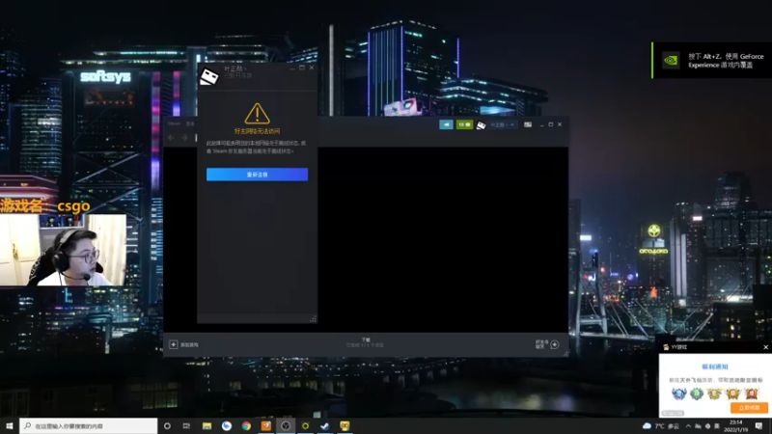Open the Windows notification center icon
This screenshot has width=772, height=434.
[x=758, y=425]
